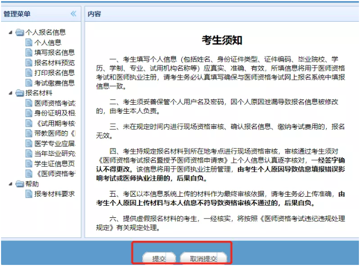Collapse the 帮助 tree node arrow

(11, 184)
